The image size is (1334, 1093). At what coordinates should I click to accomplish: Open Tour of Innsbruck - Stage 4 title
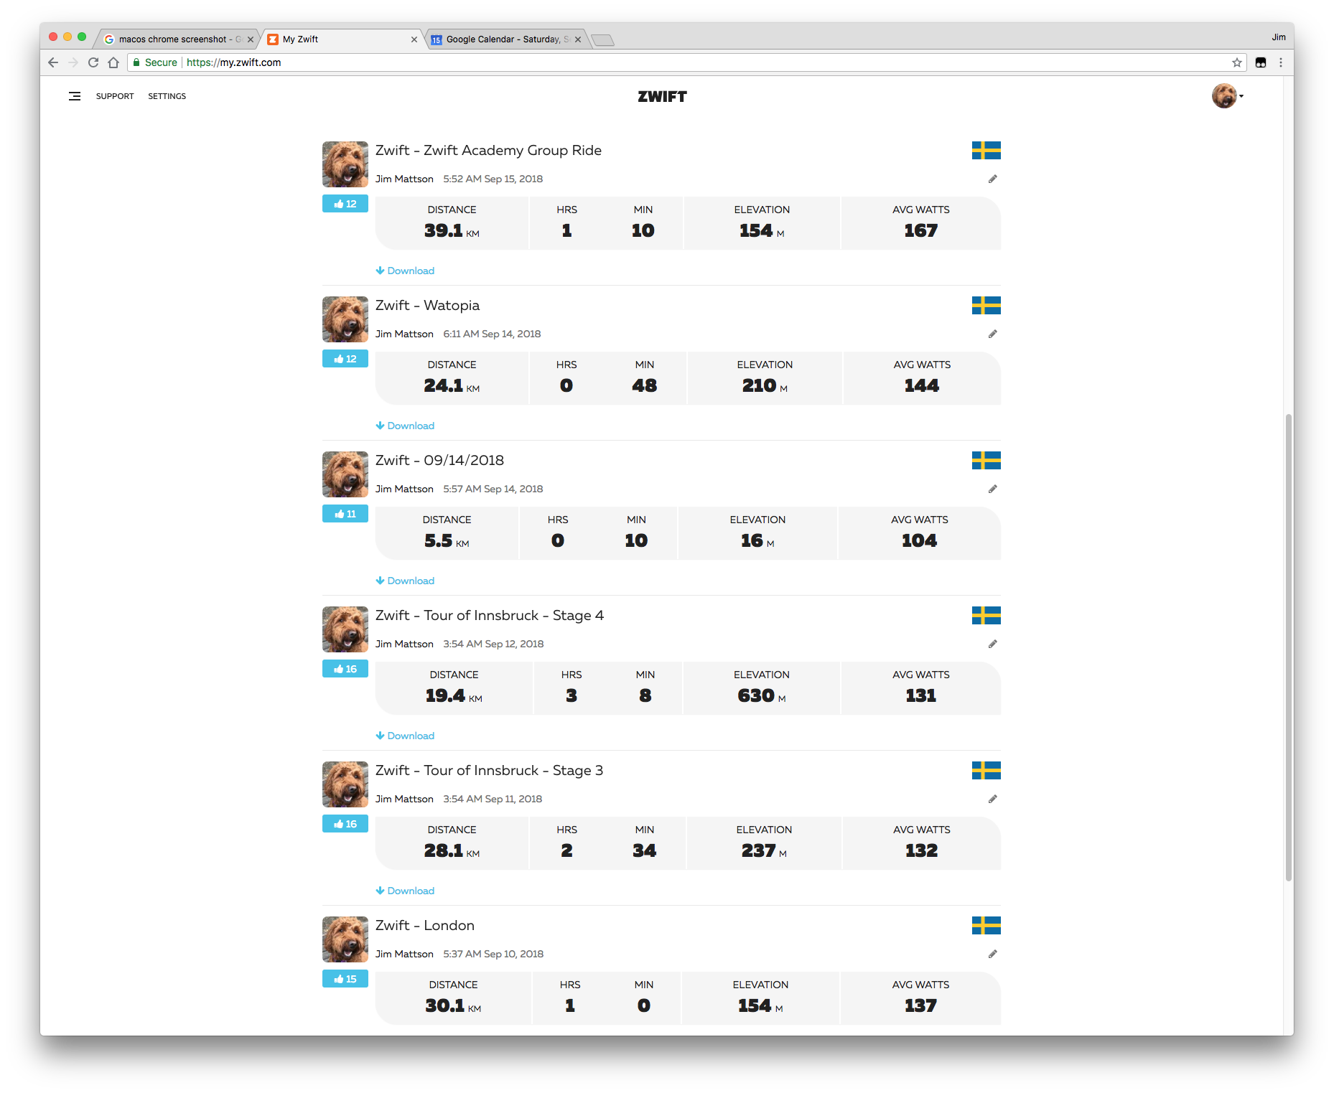coord(490,615)
